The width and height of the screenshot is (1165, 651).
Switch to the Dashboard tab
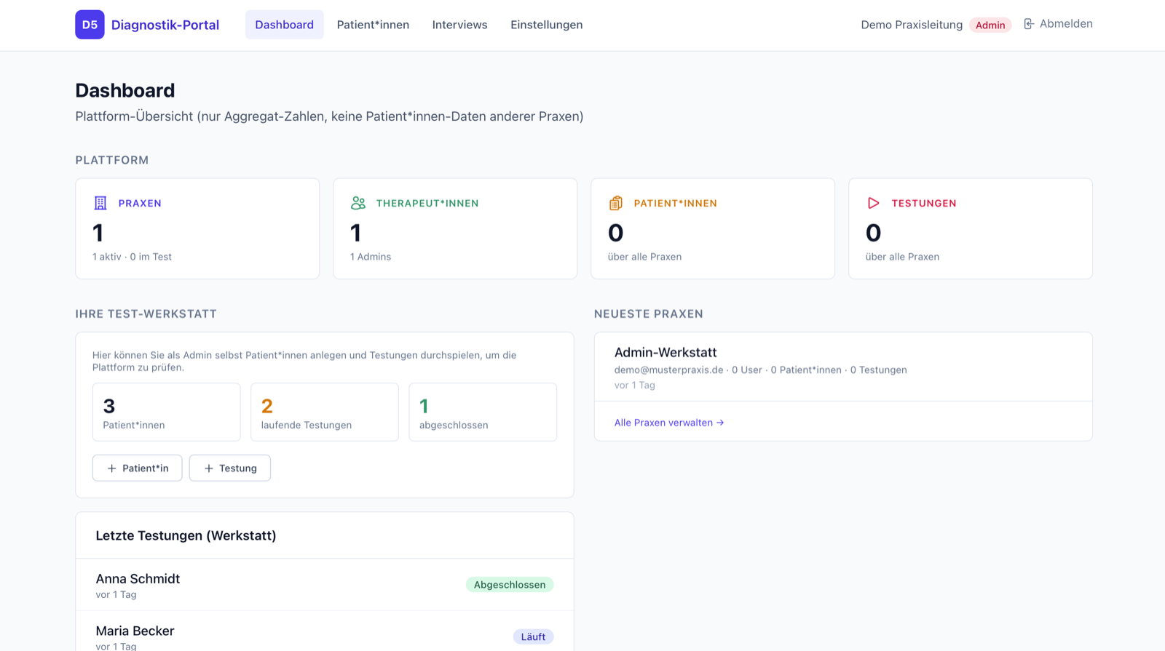pyautogui.click(x=284, y=25)
